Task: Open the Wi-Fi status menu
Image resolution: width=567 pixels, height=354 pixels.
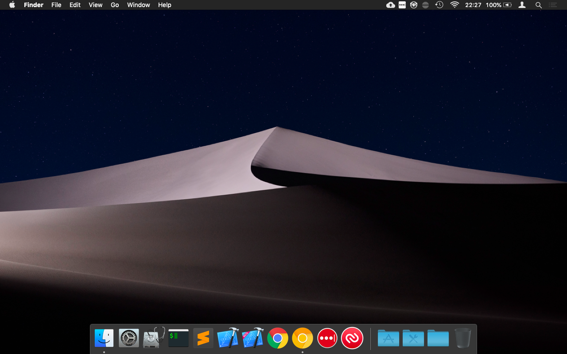Action: click(x=454, y=5)
